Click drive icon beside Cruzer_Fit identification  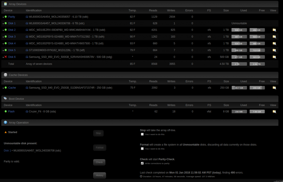tap(27, 112)
